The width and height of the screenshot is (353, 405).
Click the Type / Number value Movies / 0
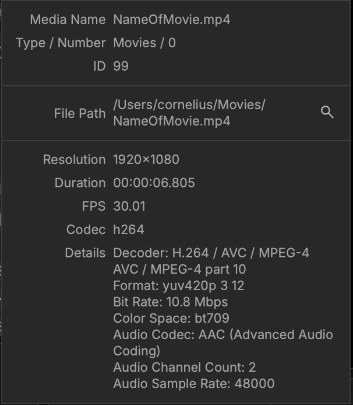144,43
